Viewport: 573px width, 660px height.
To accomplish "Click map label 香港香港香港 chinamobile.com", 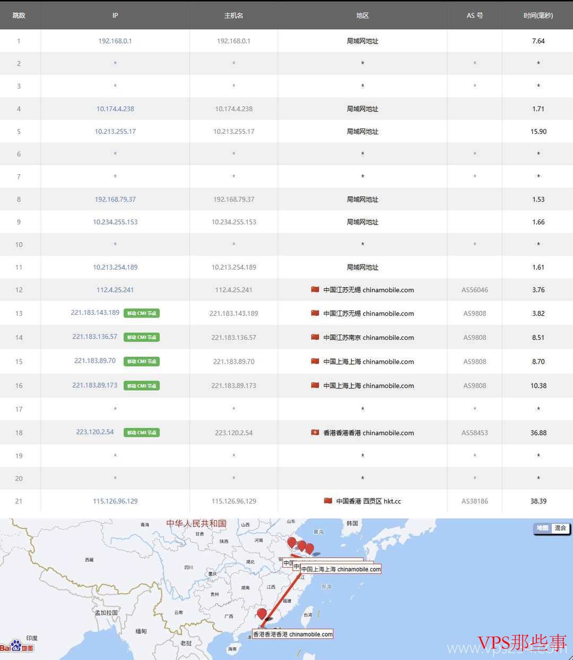I will (x=292, y=634).
